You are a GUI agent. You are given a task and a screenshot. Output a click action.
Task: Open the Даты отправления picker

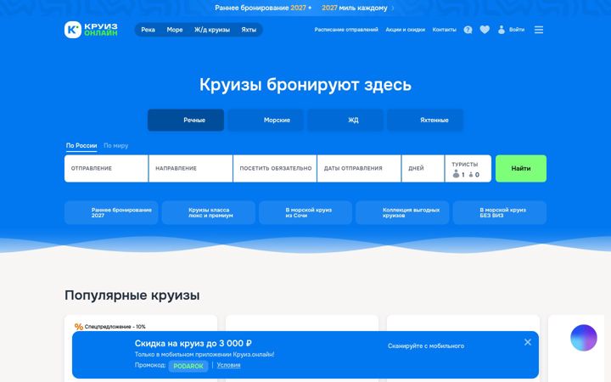click(359, 168)
